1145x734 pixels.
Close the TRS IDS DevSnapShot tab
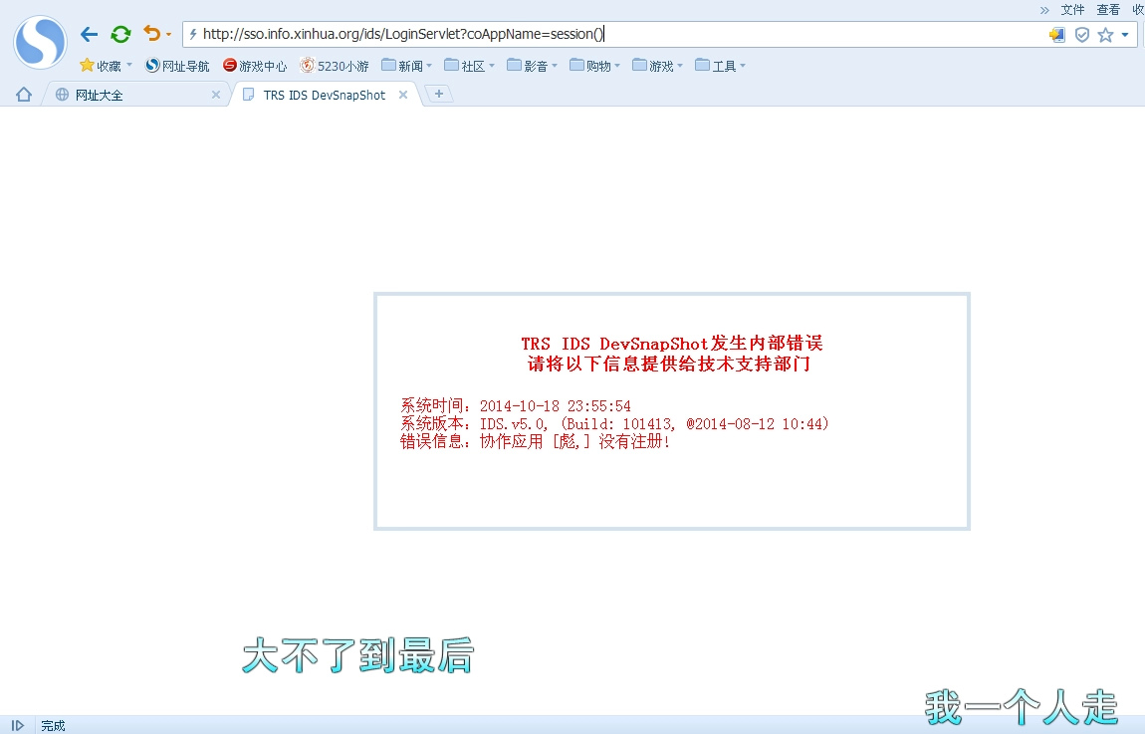(403, 95)
